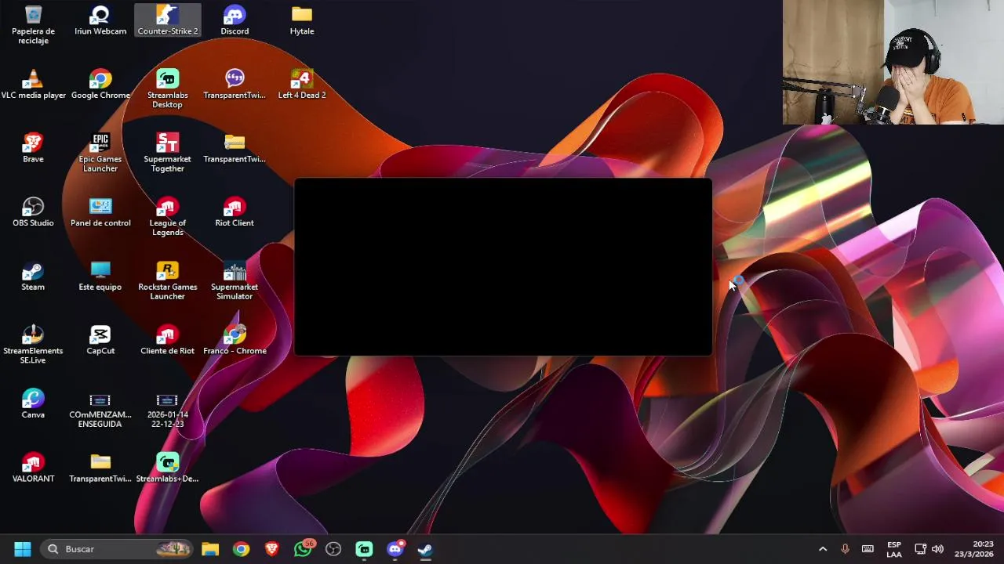Open the Windows Start menu
Viewport: 1004px width, 564px height.
point(23,549)
